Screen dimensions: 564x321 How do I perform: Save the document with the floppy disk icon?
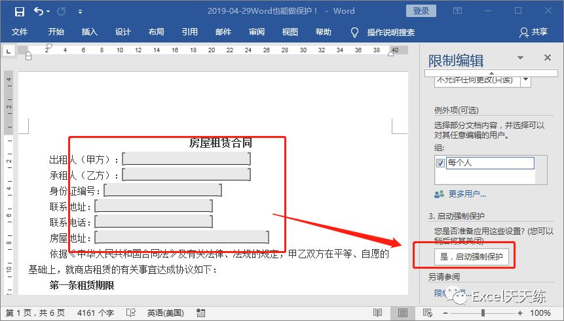(20, 12)
